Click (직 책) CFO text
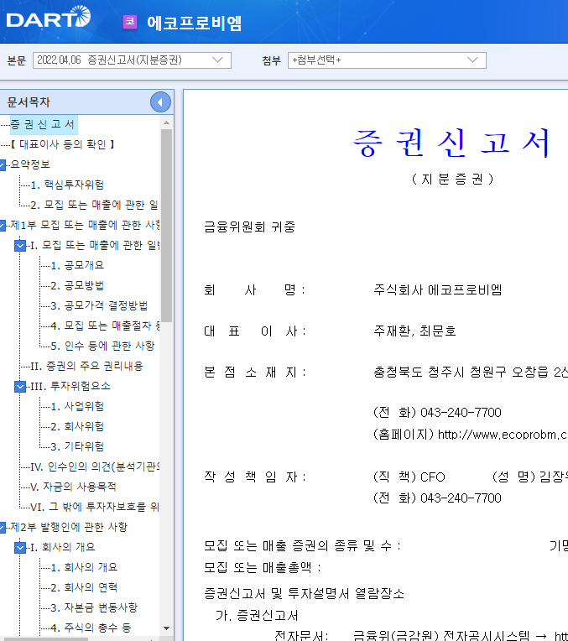This screenshot has width=568, height=641. point(409,477)
